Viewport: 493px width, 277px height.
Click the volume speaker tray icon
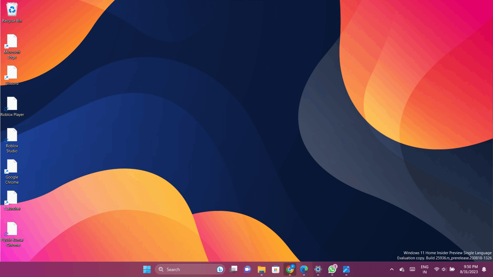[x=444, y=269]
